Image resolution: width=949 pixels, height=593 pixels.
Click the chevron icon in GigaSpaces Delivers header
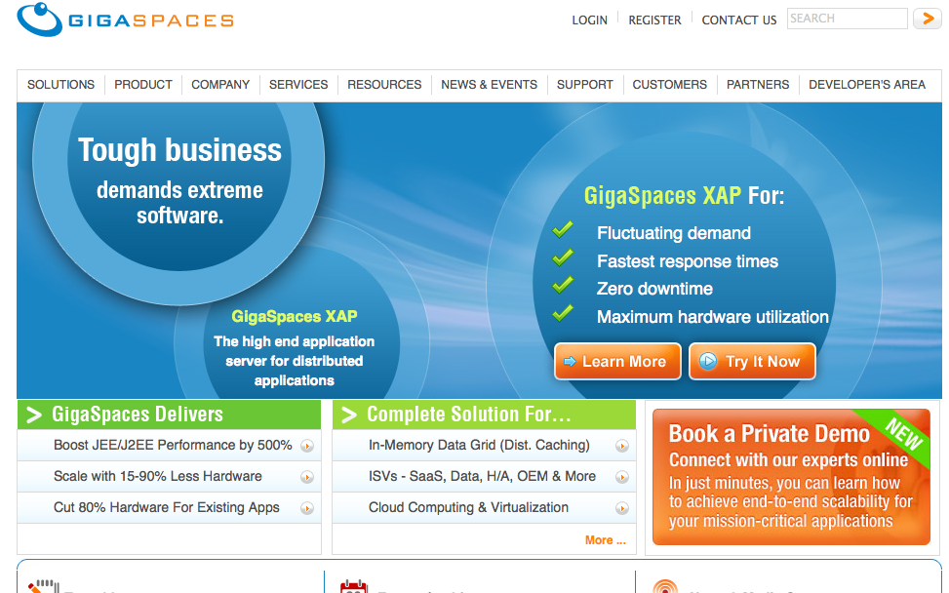[x=34, y=415]
